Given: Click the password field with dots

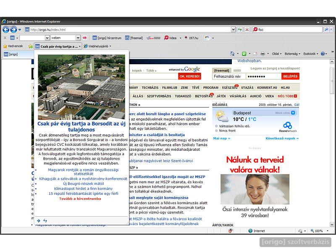Looking at the screenshot, I should [x=264, y=76].
